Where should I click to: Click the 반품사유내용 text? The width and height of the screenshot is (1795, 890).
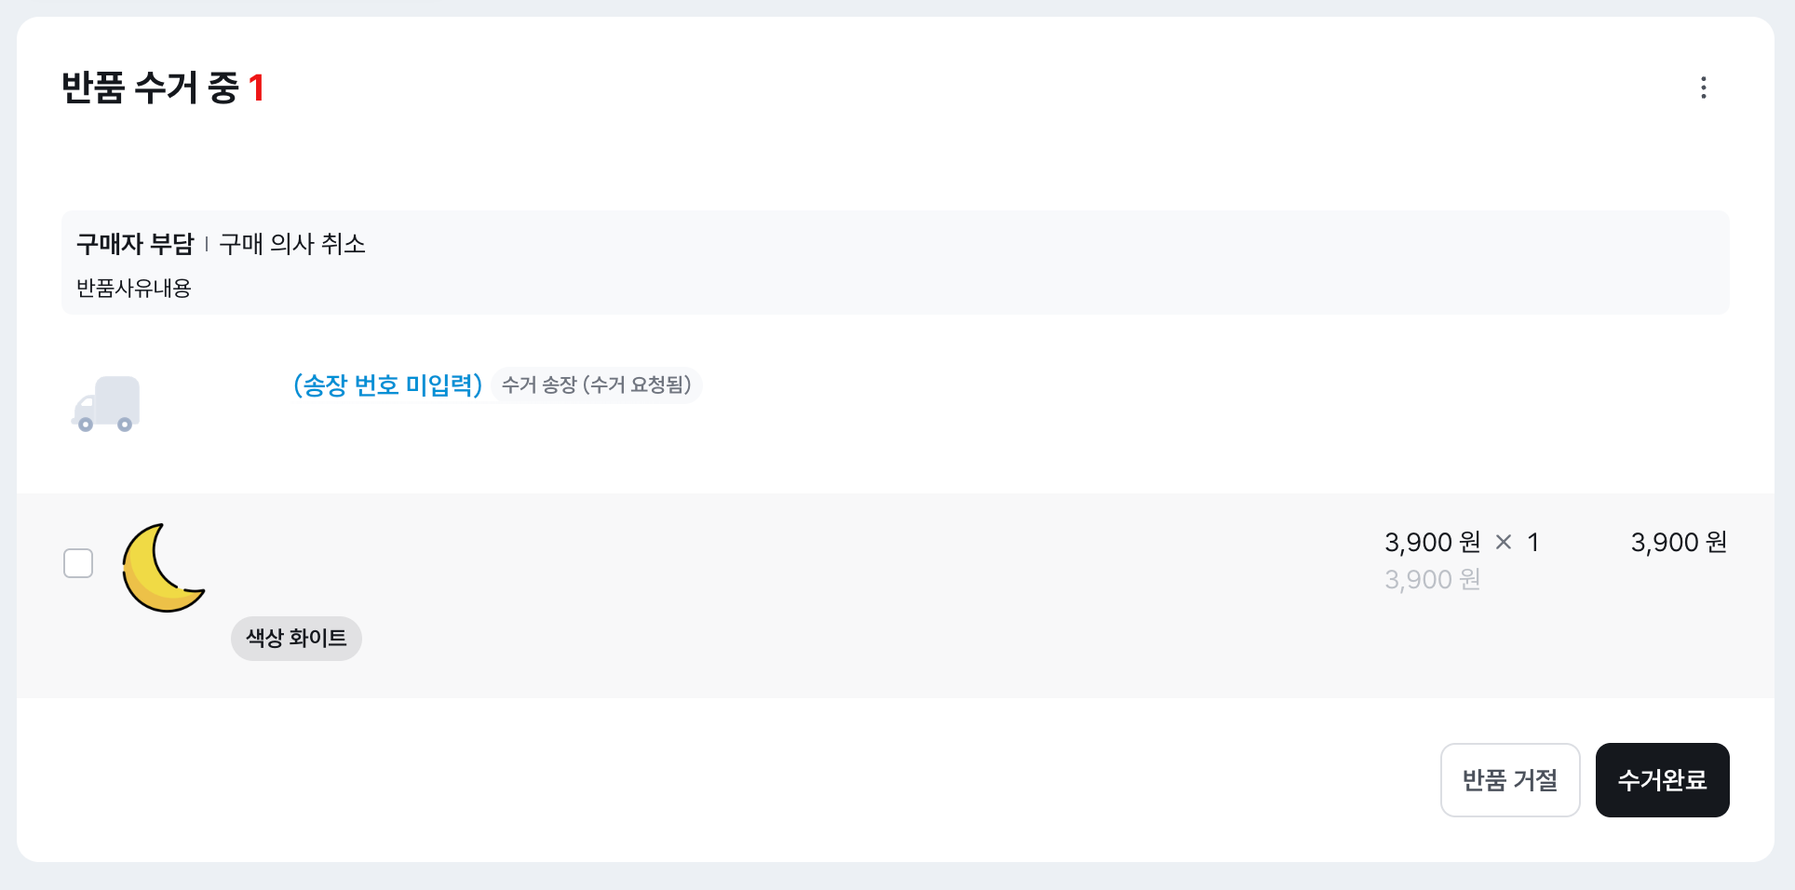[133, 289]
